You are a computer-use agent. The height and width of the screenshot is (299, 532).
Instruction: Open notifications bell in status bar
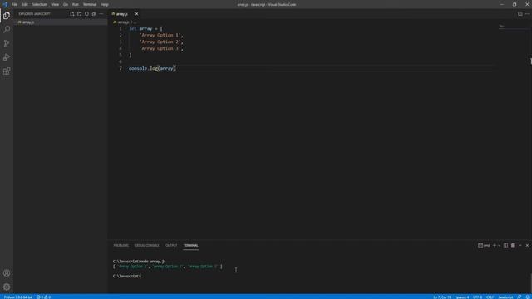(527, 297)
